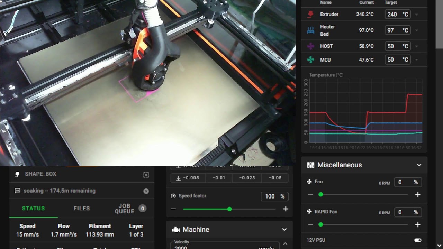The image size is (443, 249).
Task: Open HOST target temperature preset dropdown
Action: pyautogui.click(x=416, y=46)
